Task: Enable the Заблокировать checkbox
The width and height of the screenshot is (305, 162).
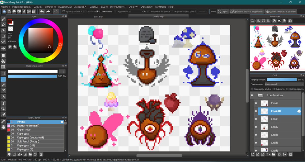Action: (287, 89)
